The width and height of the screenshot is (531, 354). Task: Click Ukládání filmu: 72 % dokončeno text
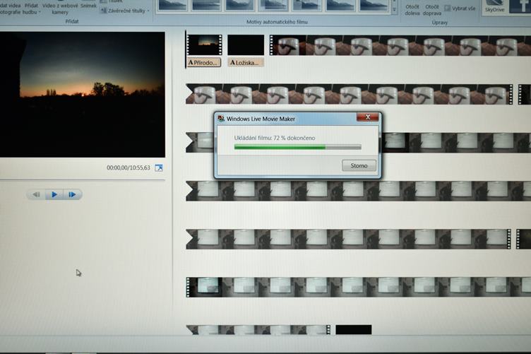(x=275, y=138)
